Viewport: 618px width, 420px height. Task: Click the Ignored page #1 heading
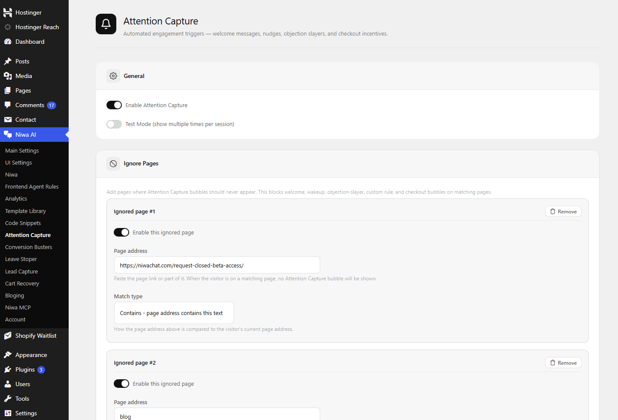(134, 212)
